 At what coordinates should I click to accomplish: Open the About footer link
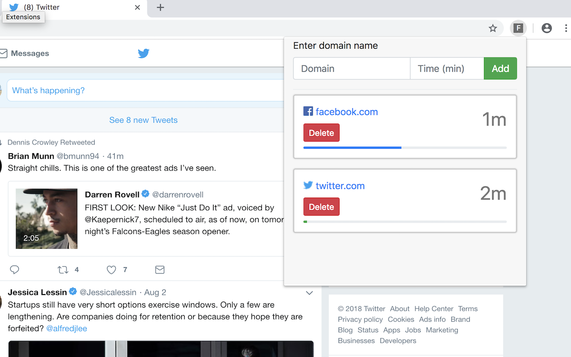(400, 309)
